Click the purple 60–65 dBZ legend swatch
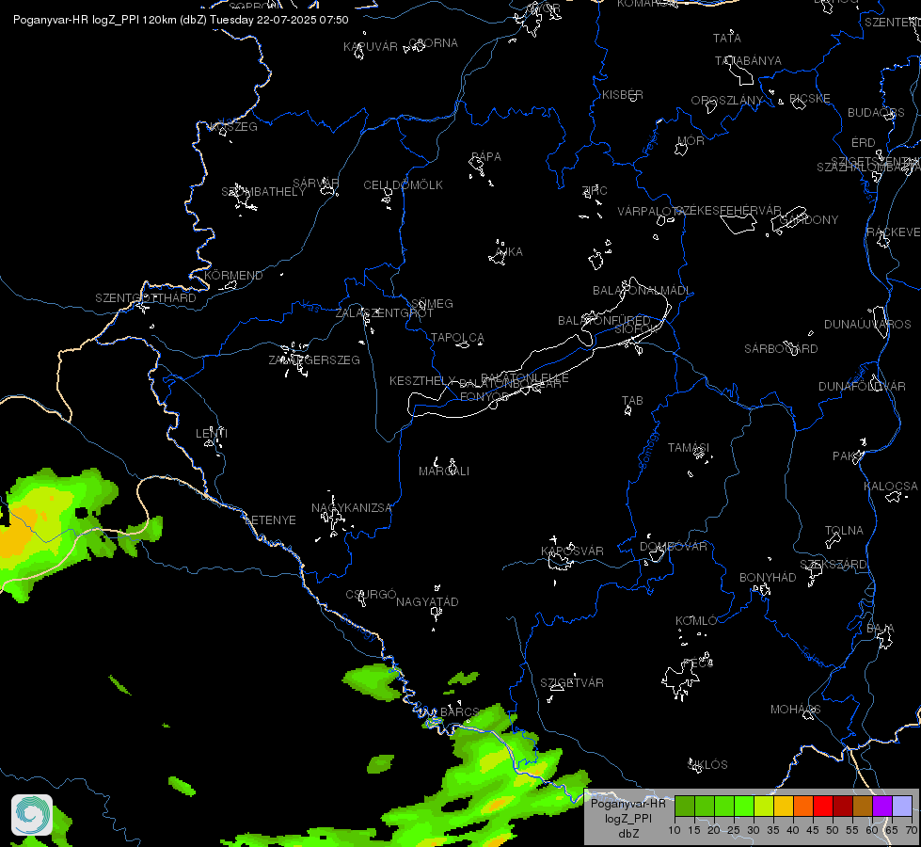The image size is (921, 847). pyautogui.click(x=882, y=806)
